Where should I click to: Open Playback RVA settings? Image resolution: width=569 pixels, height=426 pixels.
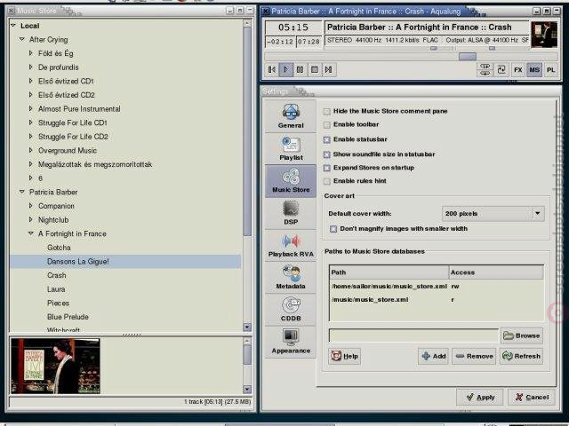pyautogui.click(x=291, y=245)
